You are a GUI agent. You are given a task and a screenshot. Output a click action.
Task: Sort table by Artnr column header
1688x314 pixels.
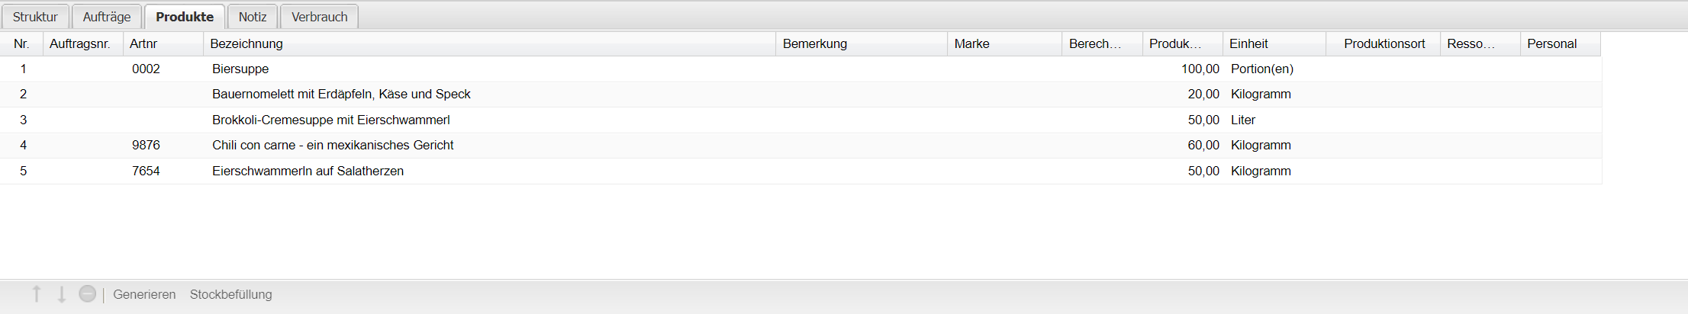pos(143,43)
